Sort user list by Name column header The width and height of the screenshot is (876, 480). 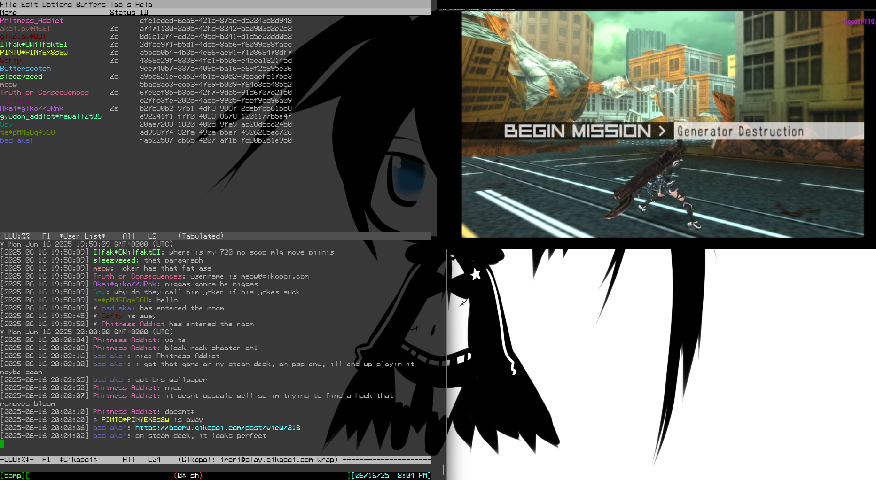click(x=8, y=13)
